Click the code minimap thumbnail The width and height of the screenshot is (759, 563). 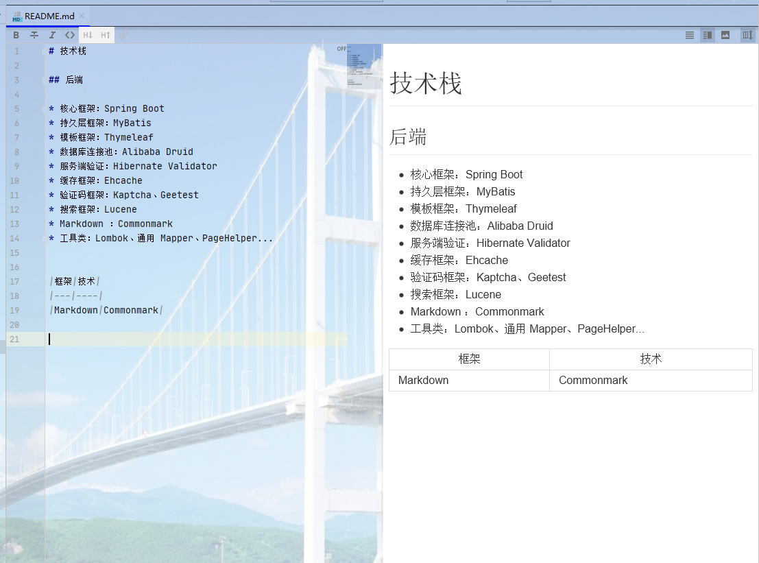click(363, 65)
